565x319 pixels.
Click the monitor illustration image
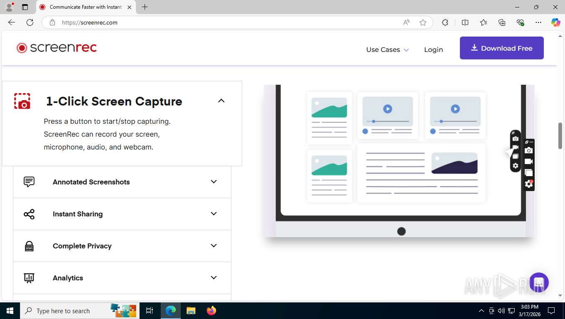399,161
